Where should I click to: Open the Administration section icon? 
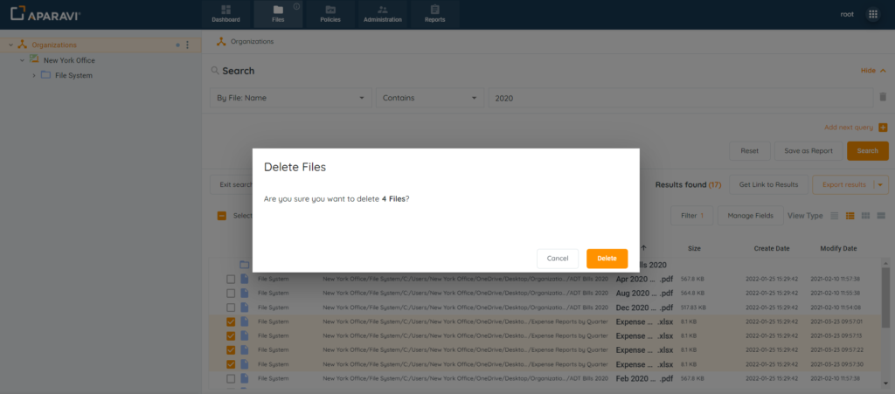tap(383, 10)
